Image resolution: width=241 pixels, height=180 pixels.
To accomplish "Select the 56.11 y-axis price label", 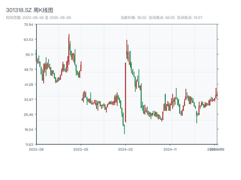I will [x=29, y=54].
